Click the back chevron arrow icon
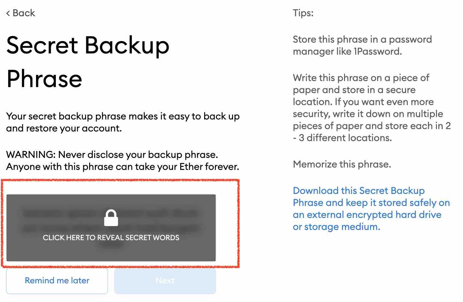The image size is (463, 302). (8, 13)
